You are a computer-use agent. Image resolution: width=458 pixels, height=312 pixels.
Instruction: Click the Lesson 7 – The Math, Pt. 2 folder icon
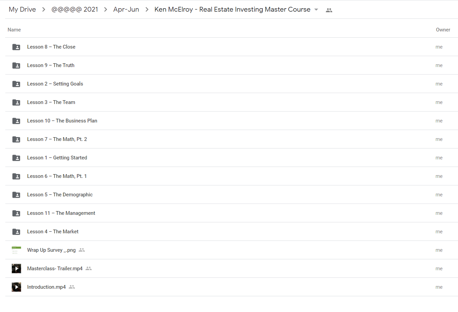pyautogui.click(x=16, y=139)
